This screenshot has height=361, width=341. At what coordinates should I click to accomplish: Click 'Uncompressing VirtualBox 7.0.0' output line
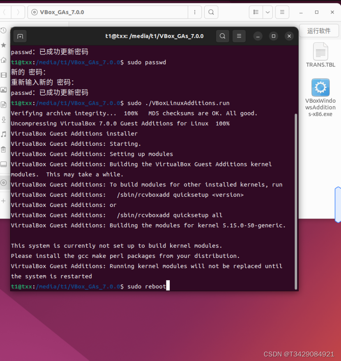click(x=120, y=123)
